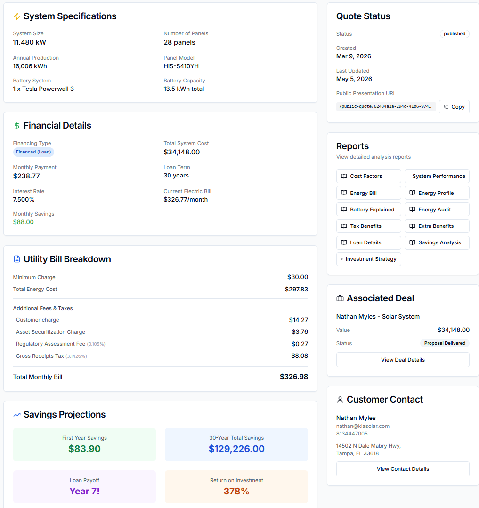
Task: Click the green dollar Financial Details icon
Action: click(x=17, y=126)
